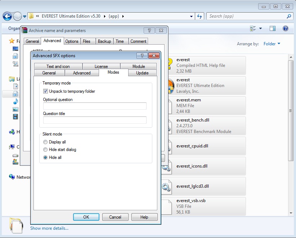This screenshot has width=296, height=238.
Task: Switch to Backup tab in Archive parameters dialog
Action: tap(104, 41)
